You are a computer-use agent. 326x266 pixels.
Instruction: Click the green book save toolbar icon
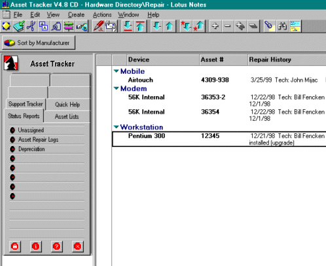18,26
